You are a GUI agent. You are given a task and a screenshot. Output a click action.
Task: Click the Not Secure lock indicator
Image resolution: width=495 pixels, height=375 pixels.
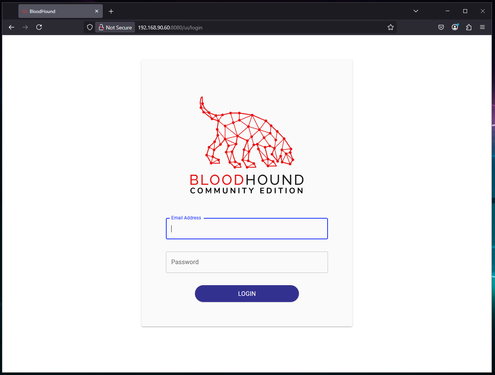(x=115, y=28)
